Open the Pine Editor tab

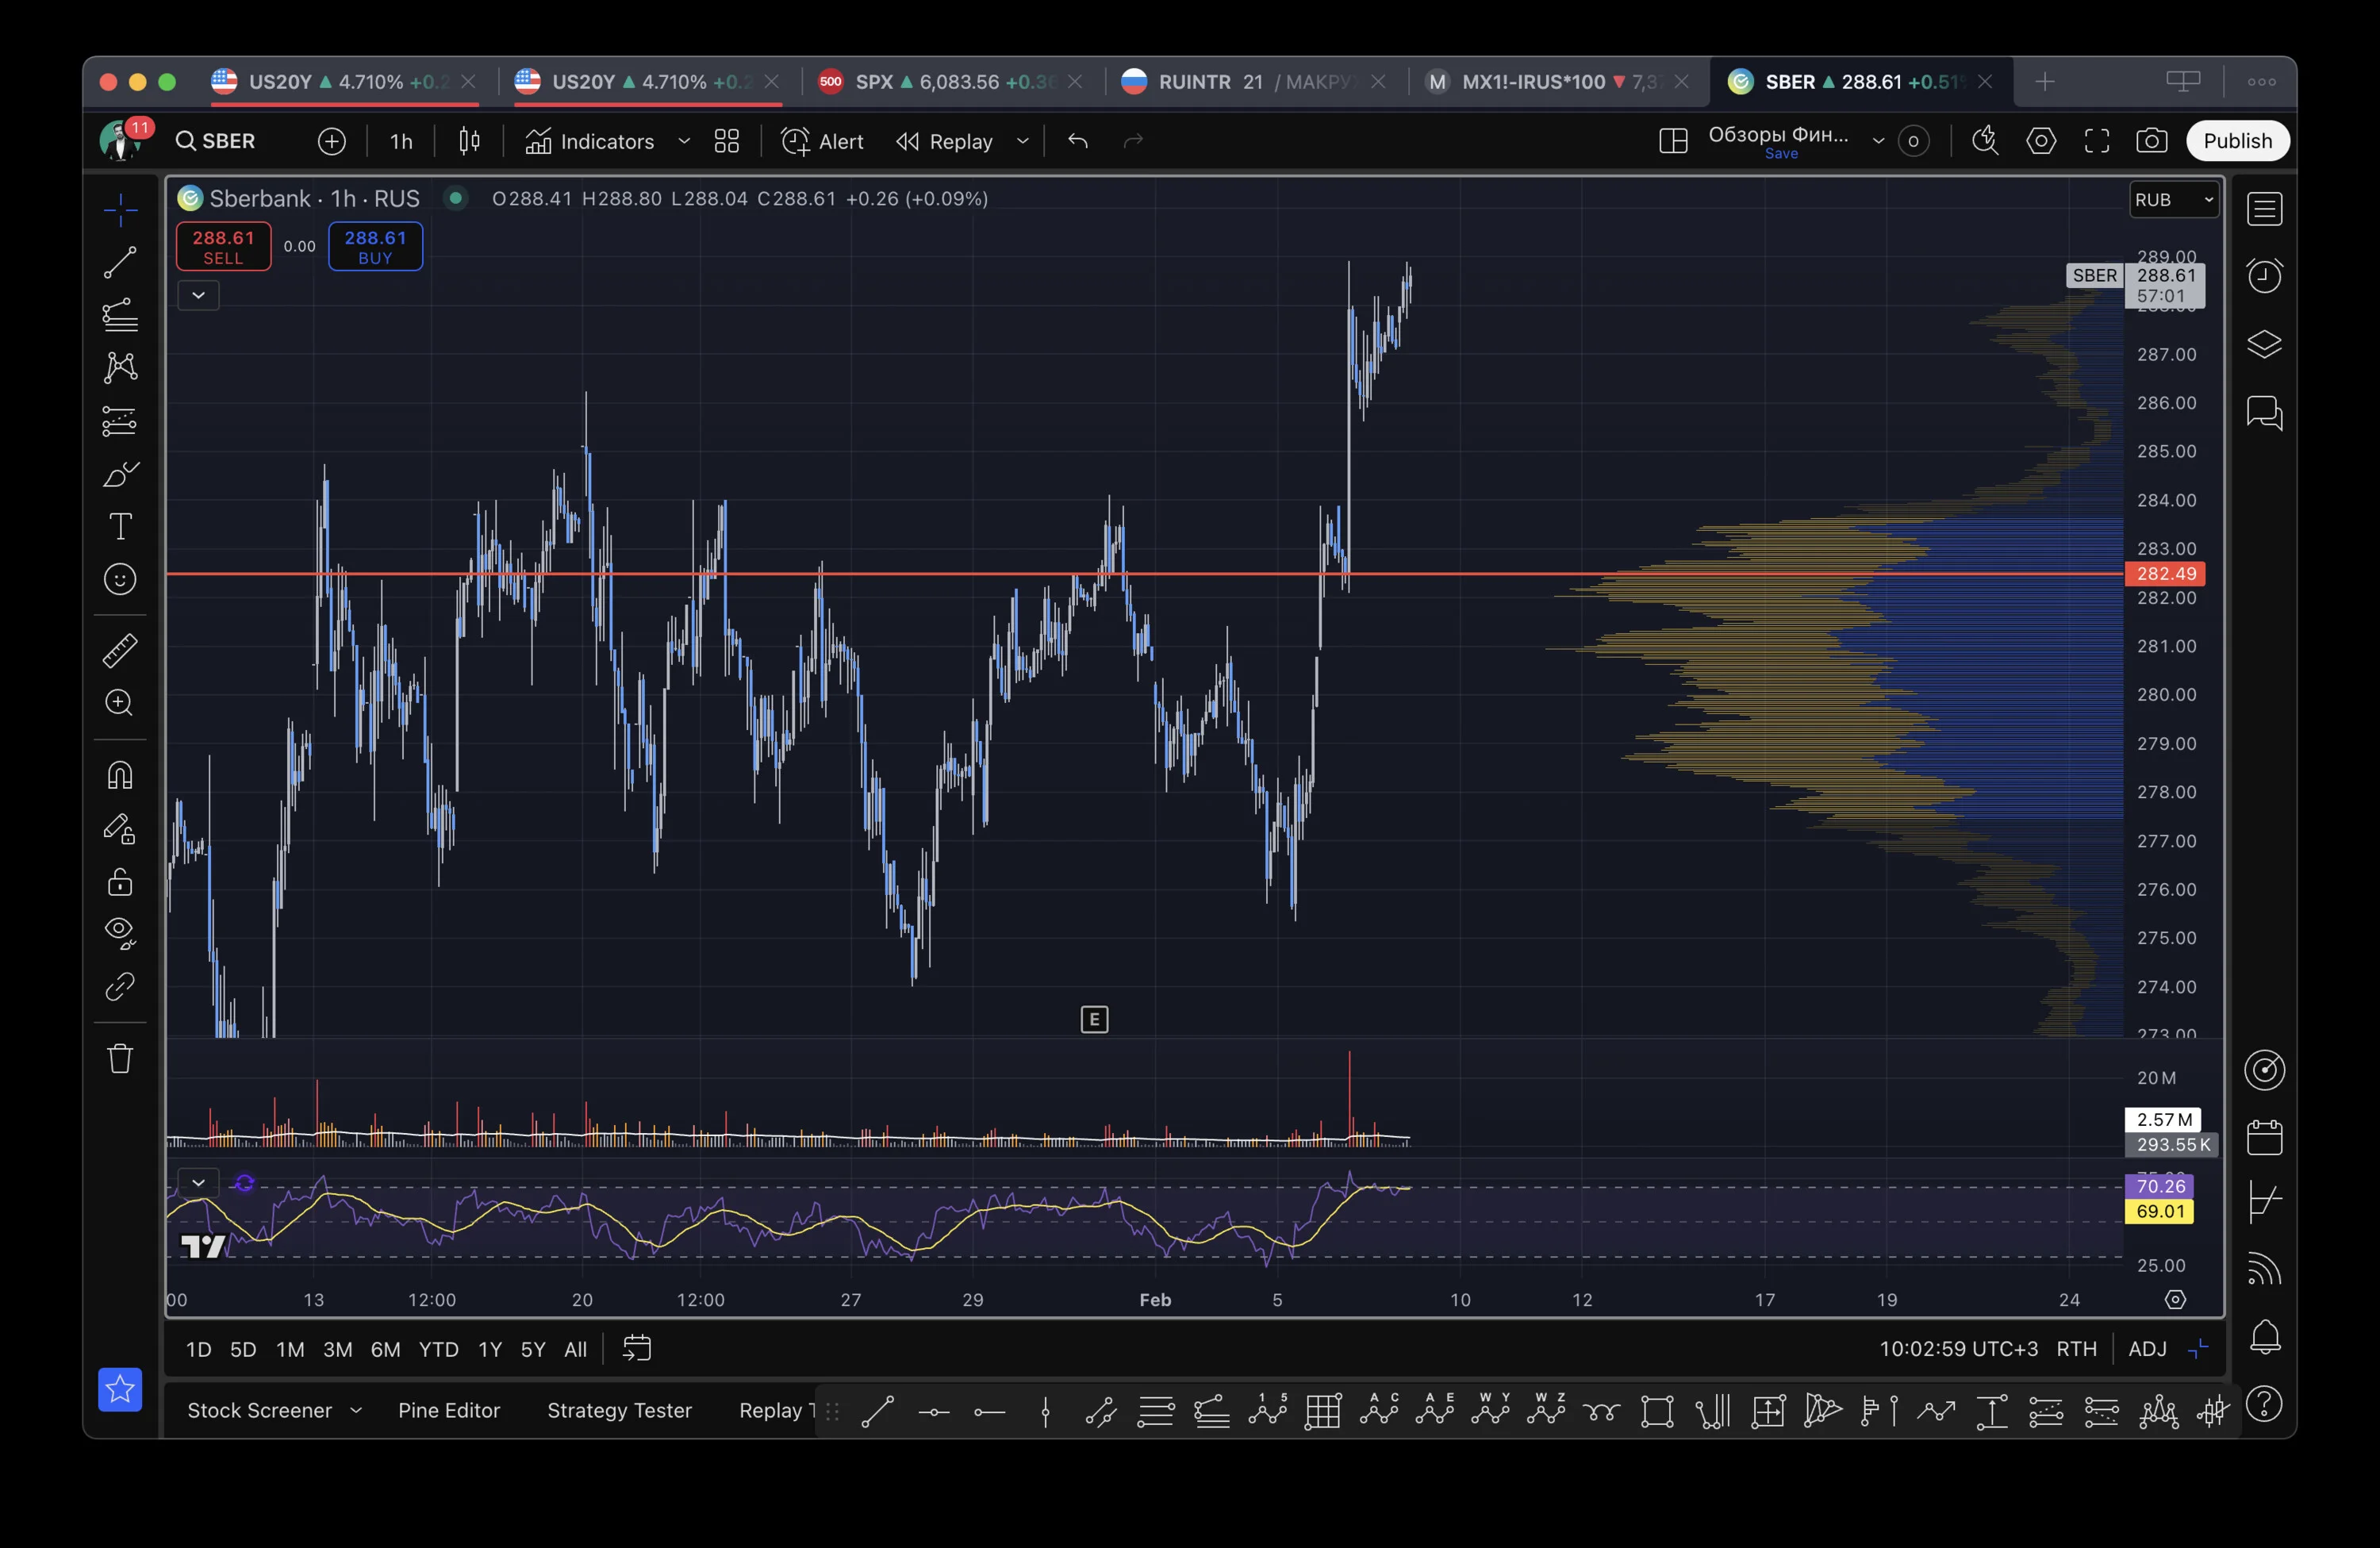coord(449,1410)
